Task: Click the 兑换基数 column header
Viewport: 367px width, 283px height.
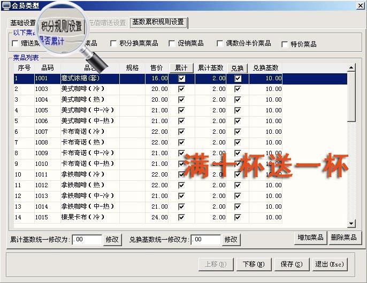Action: (265, 68)
